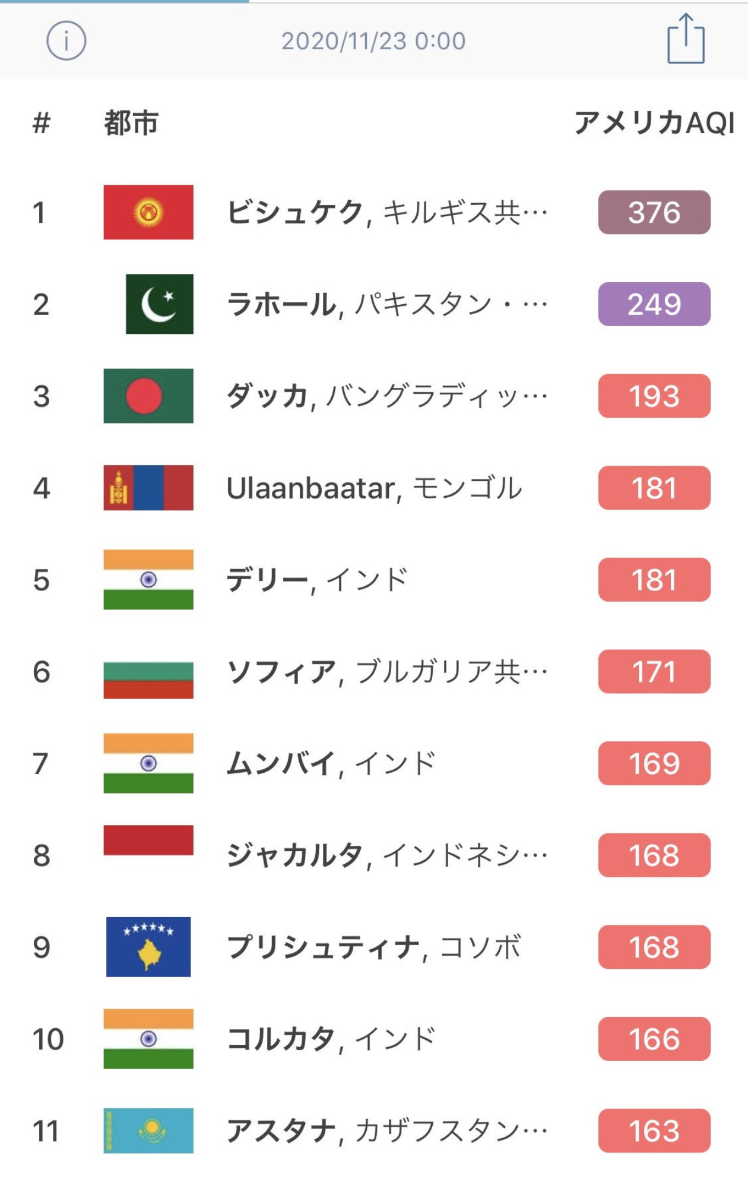Tap the 都市 column header
Screen dimensions: 748x1188
coord(131,123)
